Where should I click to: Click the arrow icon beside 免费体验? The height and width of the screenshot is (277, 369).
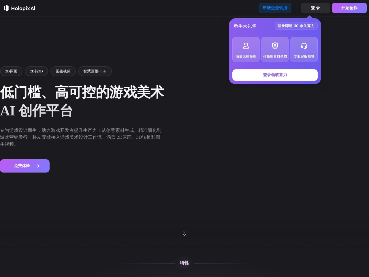(x=37, y=166)
